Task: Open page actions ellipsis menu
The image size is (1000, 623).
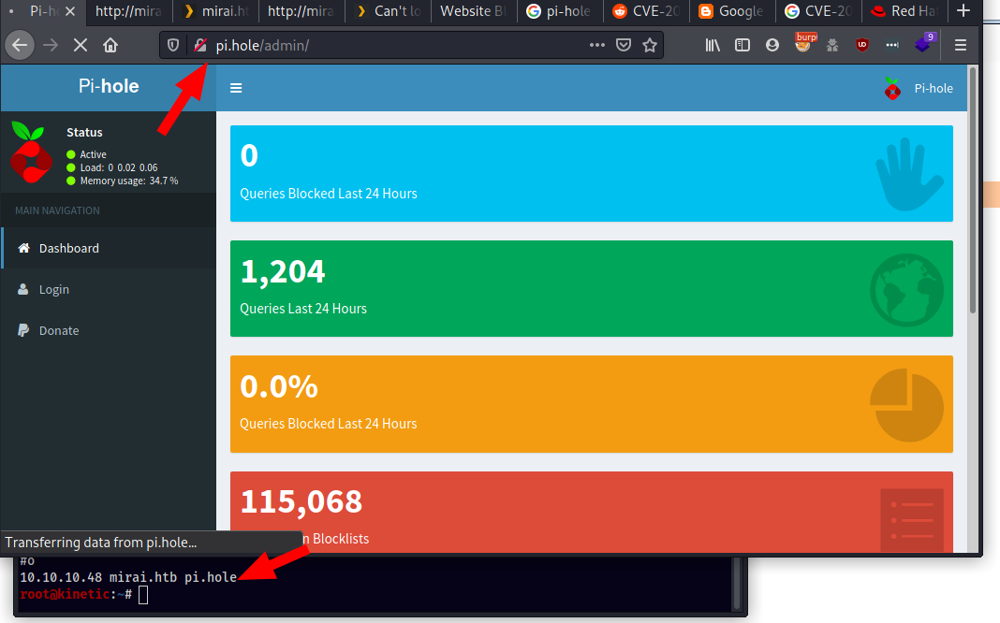Action: click(597, 45)
